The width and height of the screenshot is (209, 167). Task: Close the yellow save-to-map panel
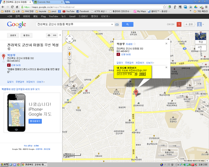click(166, 67)
